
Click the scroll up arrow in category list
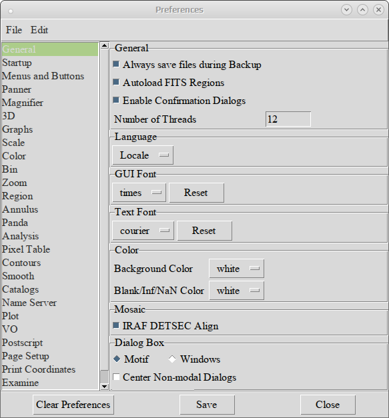click(x=104, y=45)
